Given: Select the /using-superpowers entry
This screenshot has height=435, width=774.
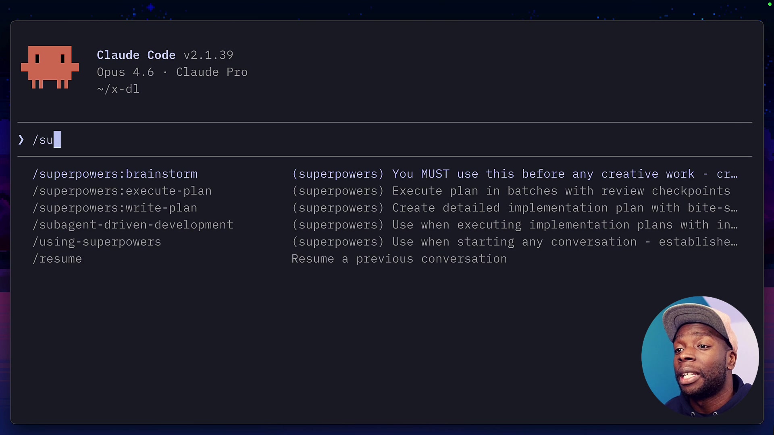Looking at the screenshot, I should 96,242.
